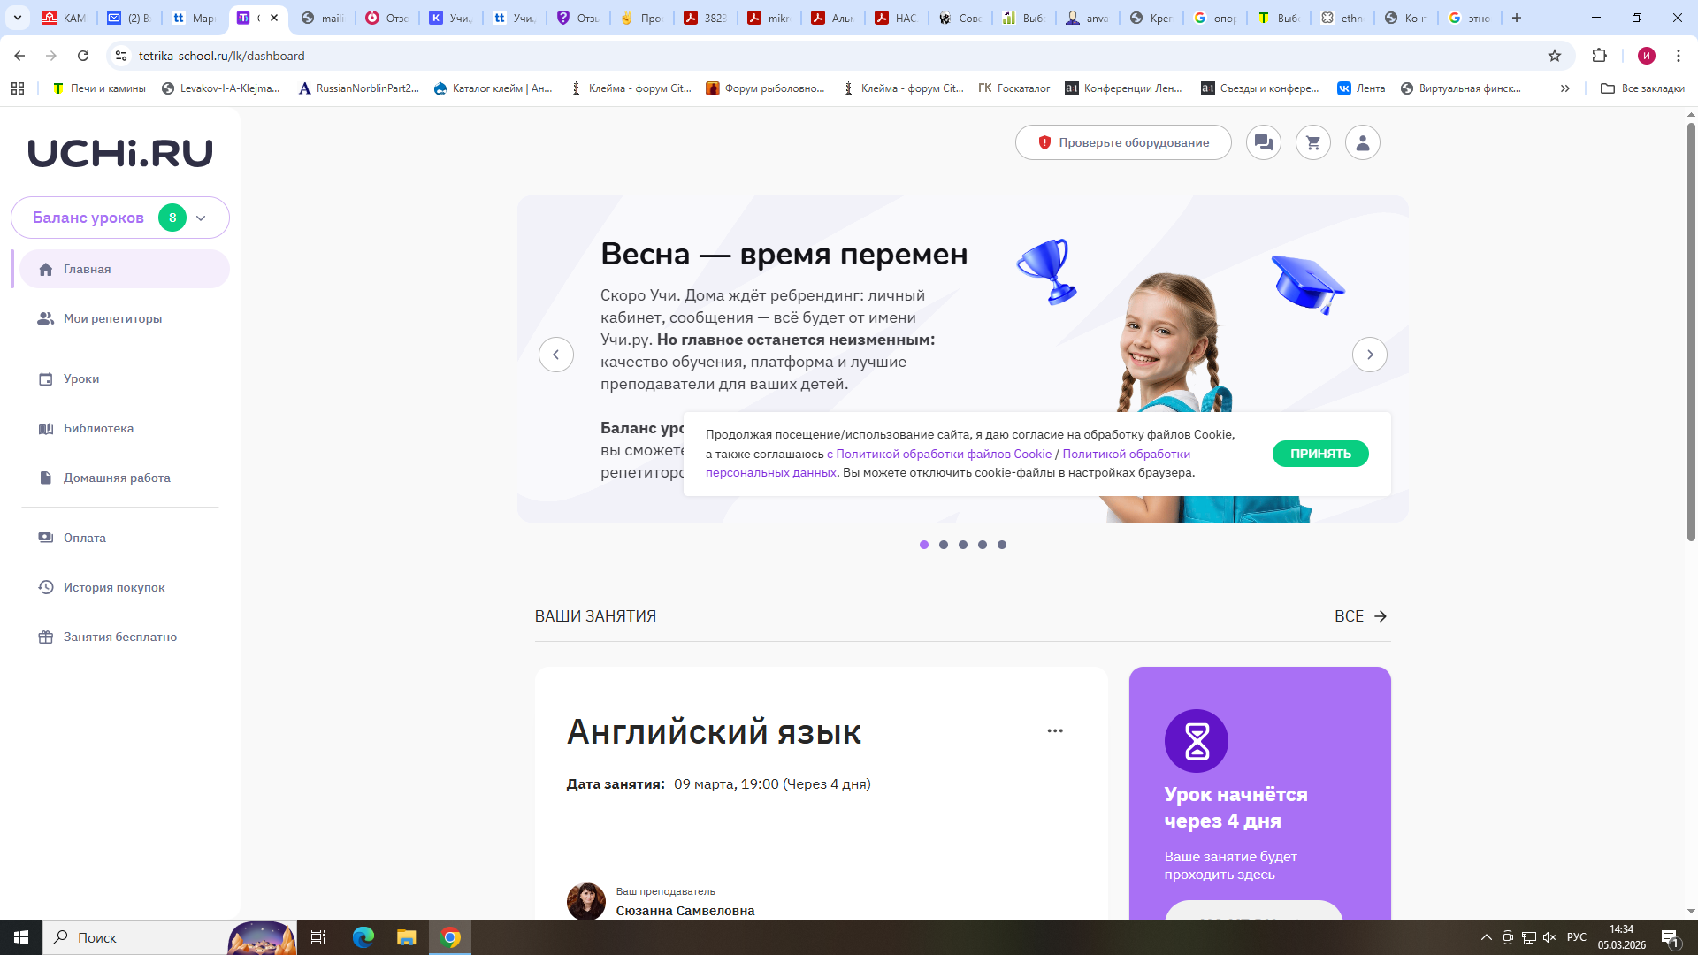Open Мои репетиторы in the sidebar
The width and height of the screenshot is (1698, 955).
point(112,318)
